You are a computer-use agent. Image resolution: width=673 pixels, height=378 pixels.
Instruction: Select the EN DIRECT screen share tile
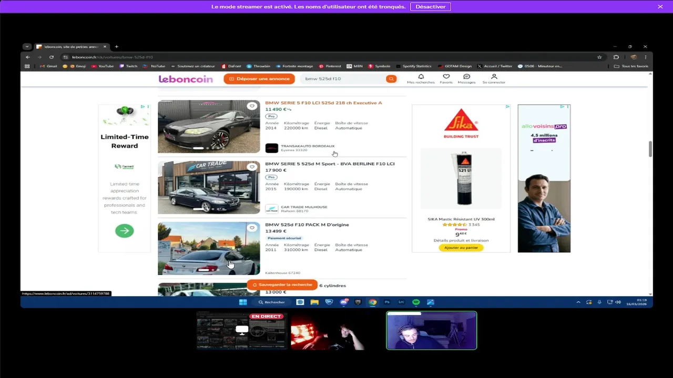tap(241, 331)
